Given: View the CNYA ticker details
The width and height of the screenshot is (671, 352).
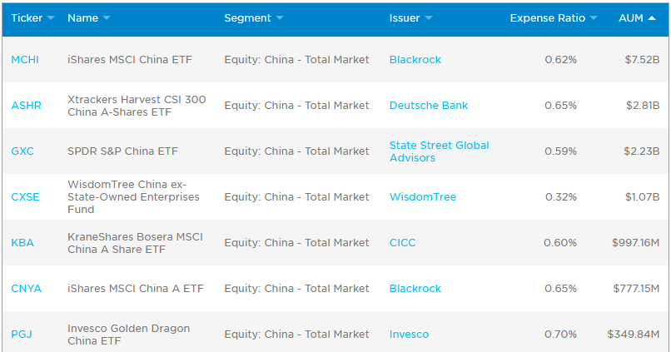Looking at the screenshot, I should pyautogui.click(x=26, y=289).
